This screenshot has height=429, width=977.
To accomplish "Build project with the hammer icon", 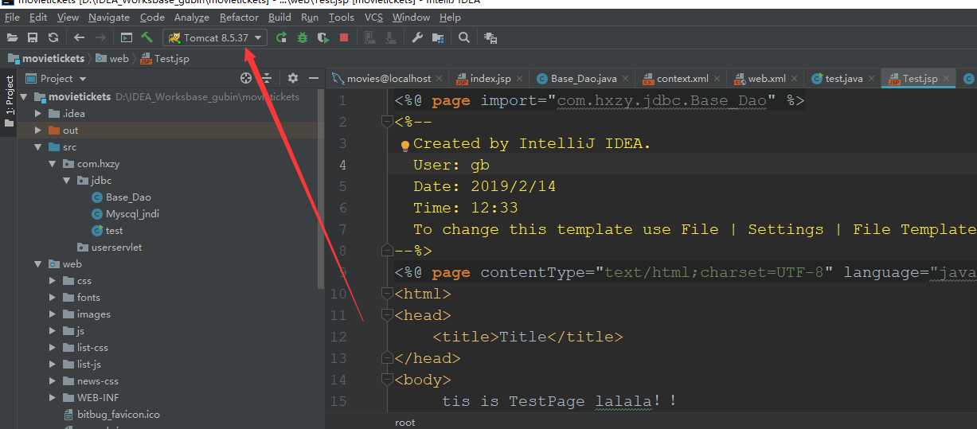I will point(147,37).
